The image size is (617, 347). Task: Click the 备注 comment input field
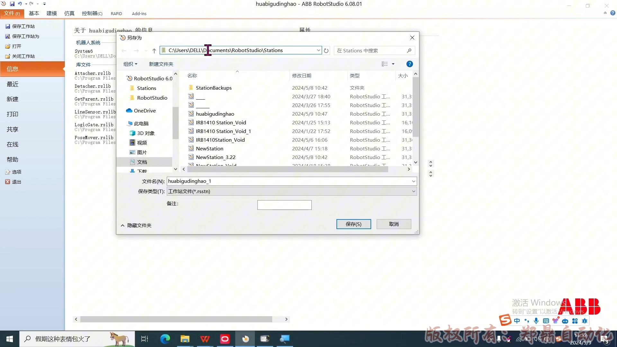[x=284, y=205]
